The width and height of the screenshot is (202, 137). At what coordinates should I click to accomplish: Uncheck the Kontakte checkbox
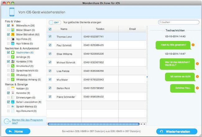tap(8, 62)
